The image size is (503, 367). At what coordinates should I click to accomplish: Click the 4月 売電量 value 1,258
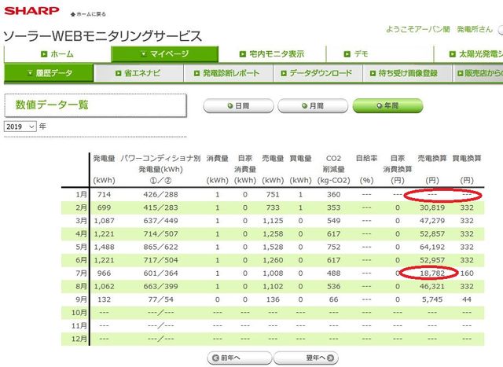[x=273, y=234]
